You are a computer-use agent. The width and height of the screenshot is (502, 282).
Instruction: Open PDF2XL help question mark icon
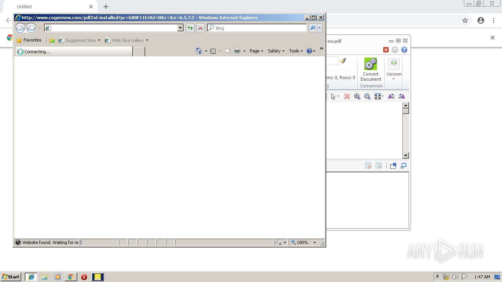point(404,50)
